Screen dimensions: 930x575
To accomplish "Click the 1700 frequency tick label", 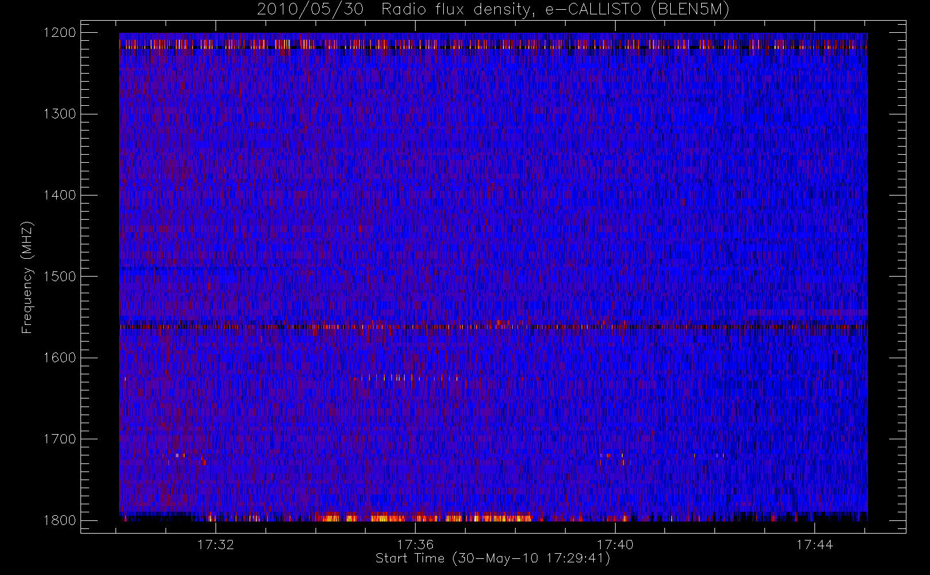I will click(60, 439).
